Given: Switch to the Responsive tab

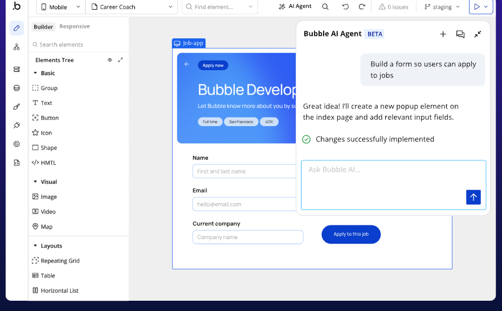Looking at the screenshot, I should tap(75, 27).
